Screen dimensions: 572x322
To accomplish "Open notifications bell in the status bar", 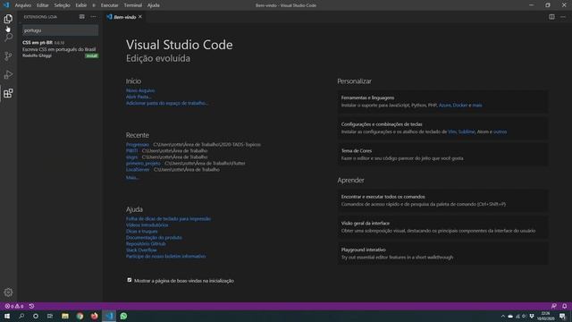I will pos(564,306).
